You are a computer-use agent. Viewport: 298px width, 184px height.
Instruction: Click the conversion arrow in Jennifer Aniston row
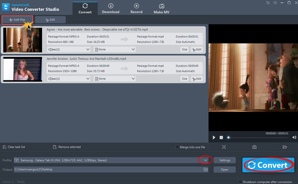click(x=125, y=68)
